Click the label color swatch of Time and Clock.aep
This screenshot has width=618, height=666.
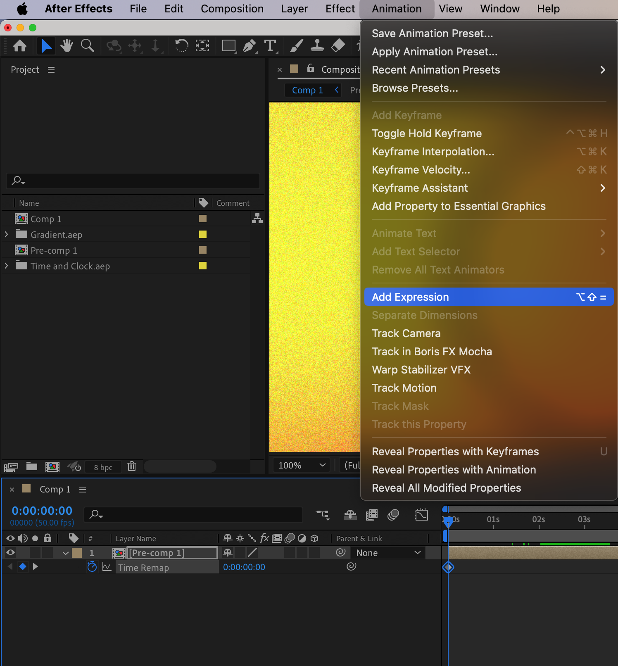pos(203,266)
